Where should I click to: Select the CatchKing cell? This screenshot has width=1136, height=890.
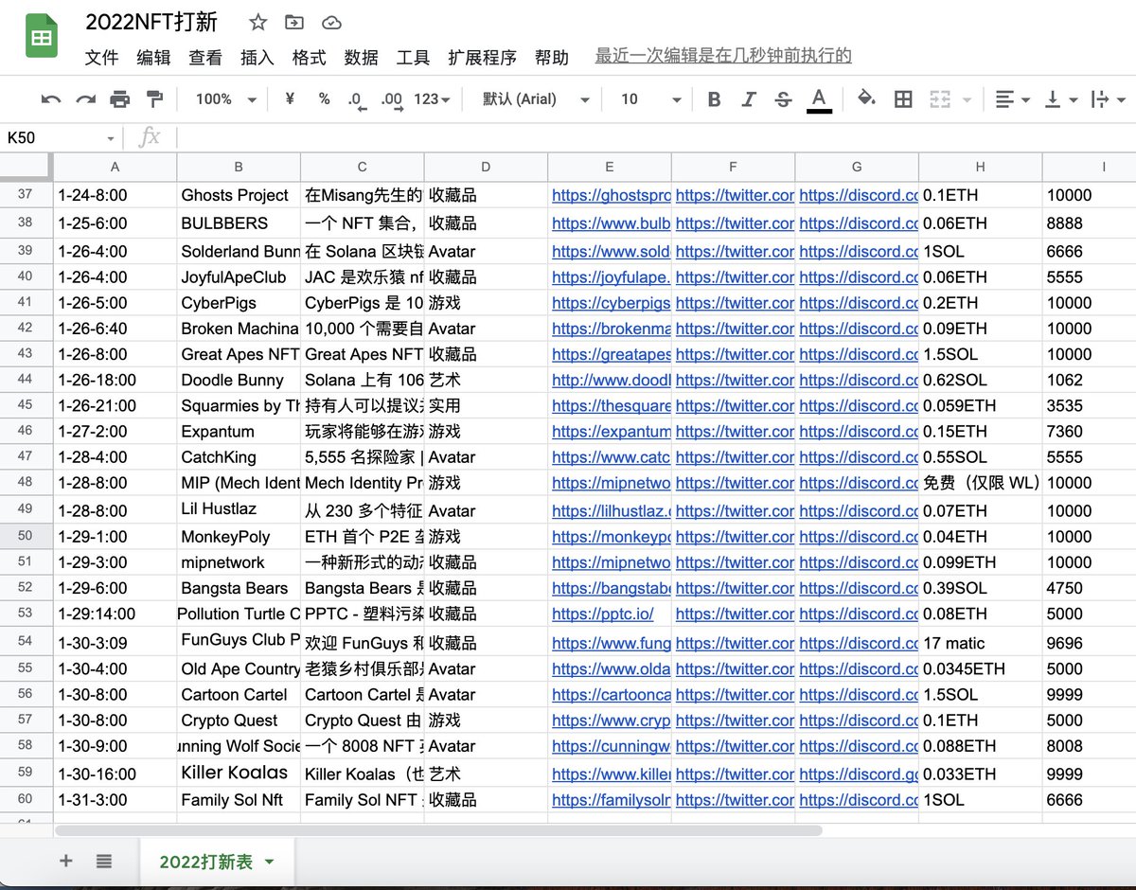point(239,456)
